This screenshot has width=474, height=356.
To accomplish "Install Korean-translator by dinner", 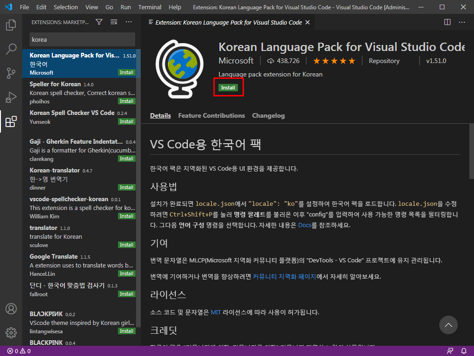I will pyautogui.click(x=126, y=187).
